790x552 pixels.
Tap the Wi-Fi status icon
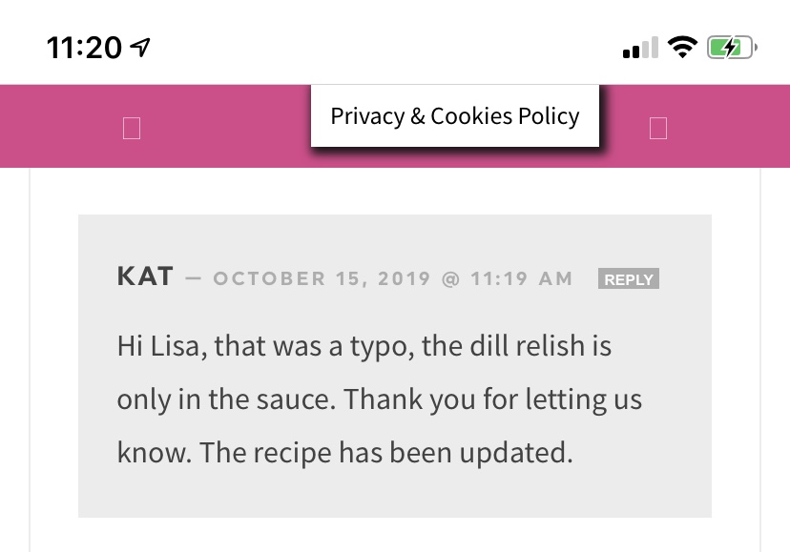(x=682, y=48)
